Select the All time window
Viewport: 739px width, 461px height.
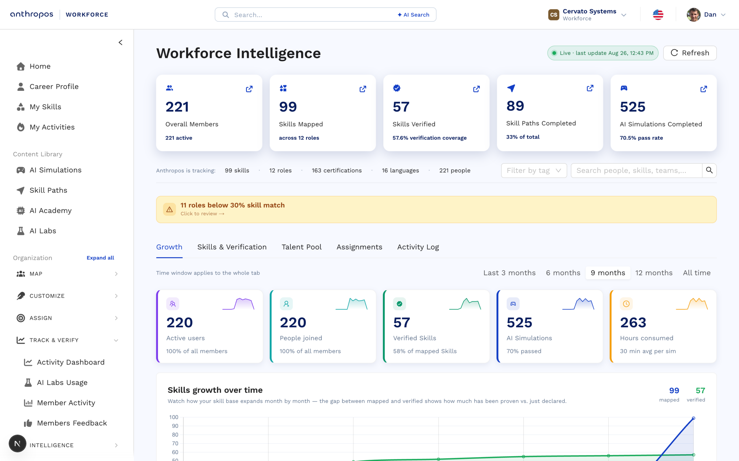tap(697, 273)
